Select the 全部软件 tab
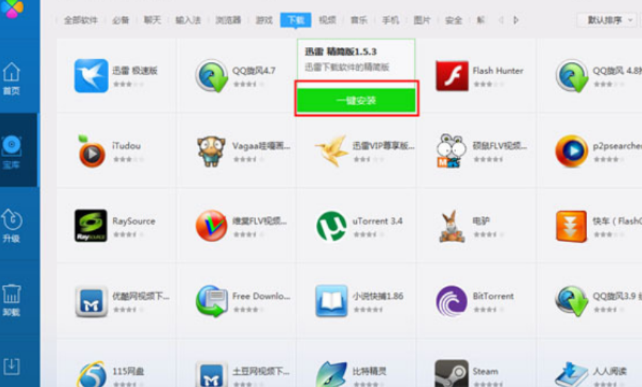642x387 pixels. (81, 20)
